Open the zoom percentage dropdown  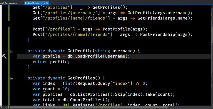coord(5,107)
